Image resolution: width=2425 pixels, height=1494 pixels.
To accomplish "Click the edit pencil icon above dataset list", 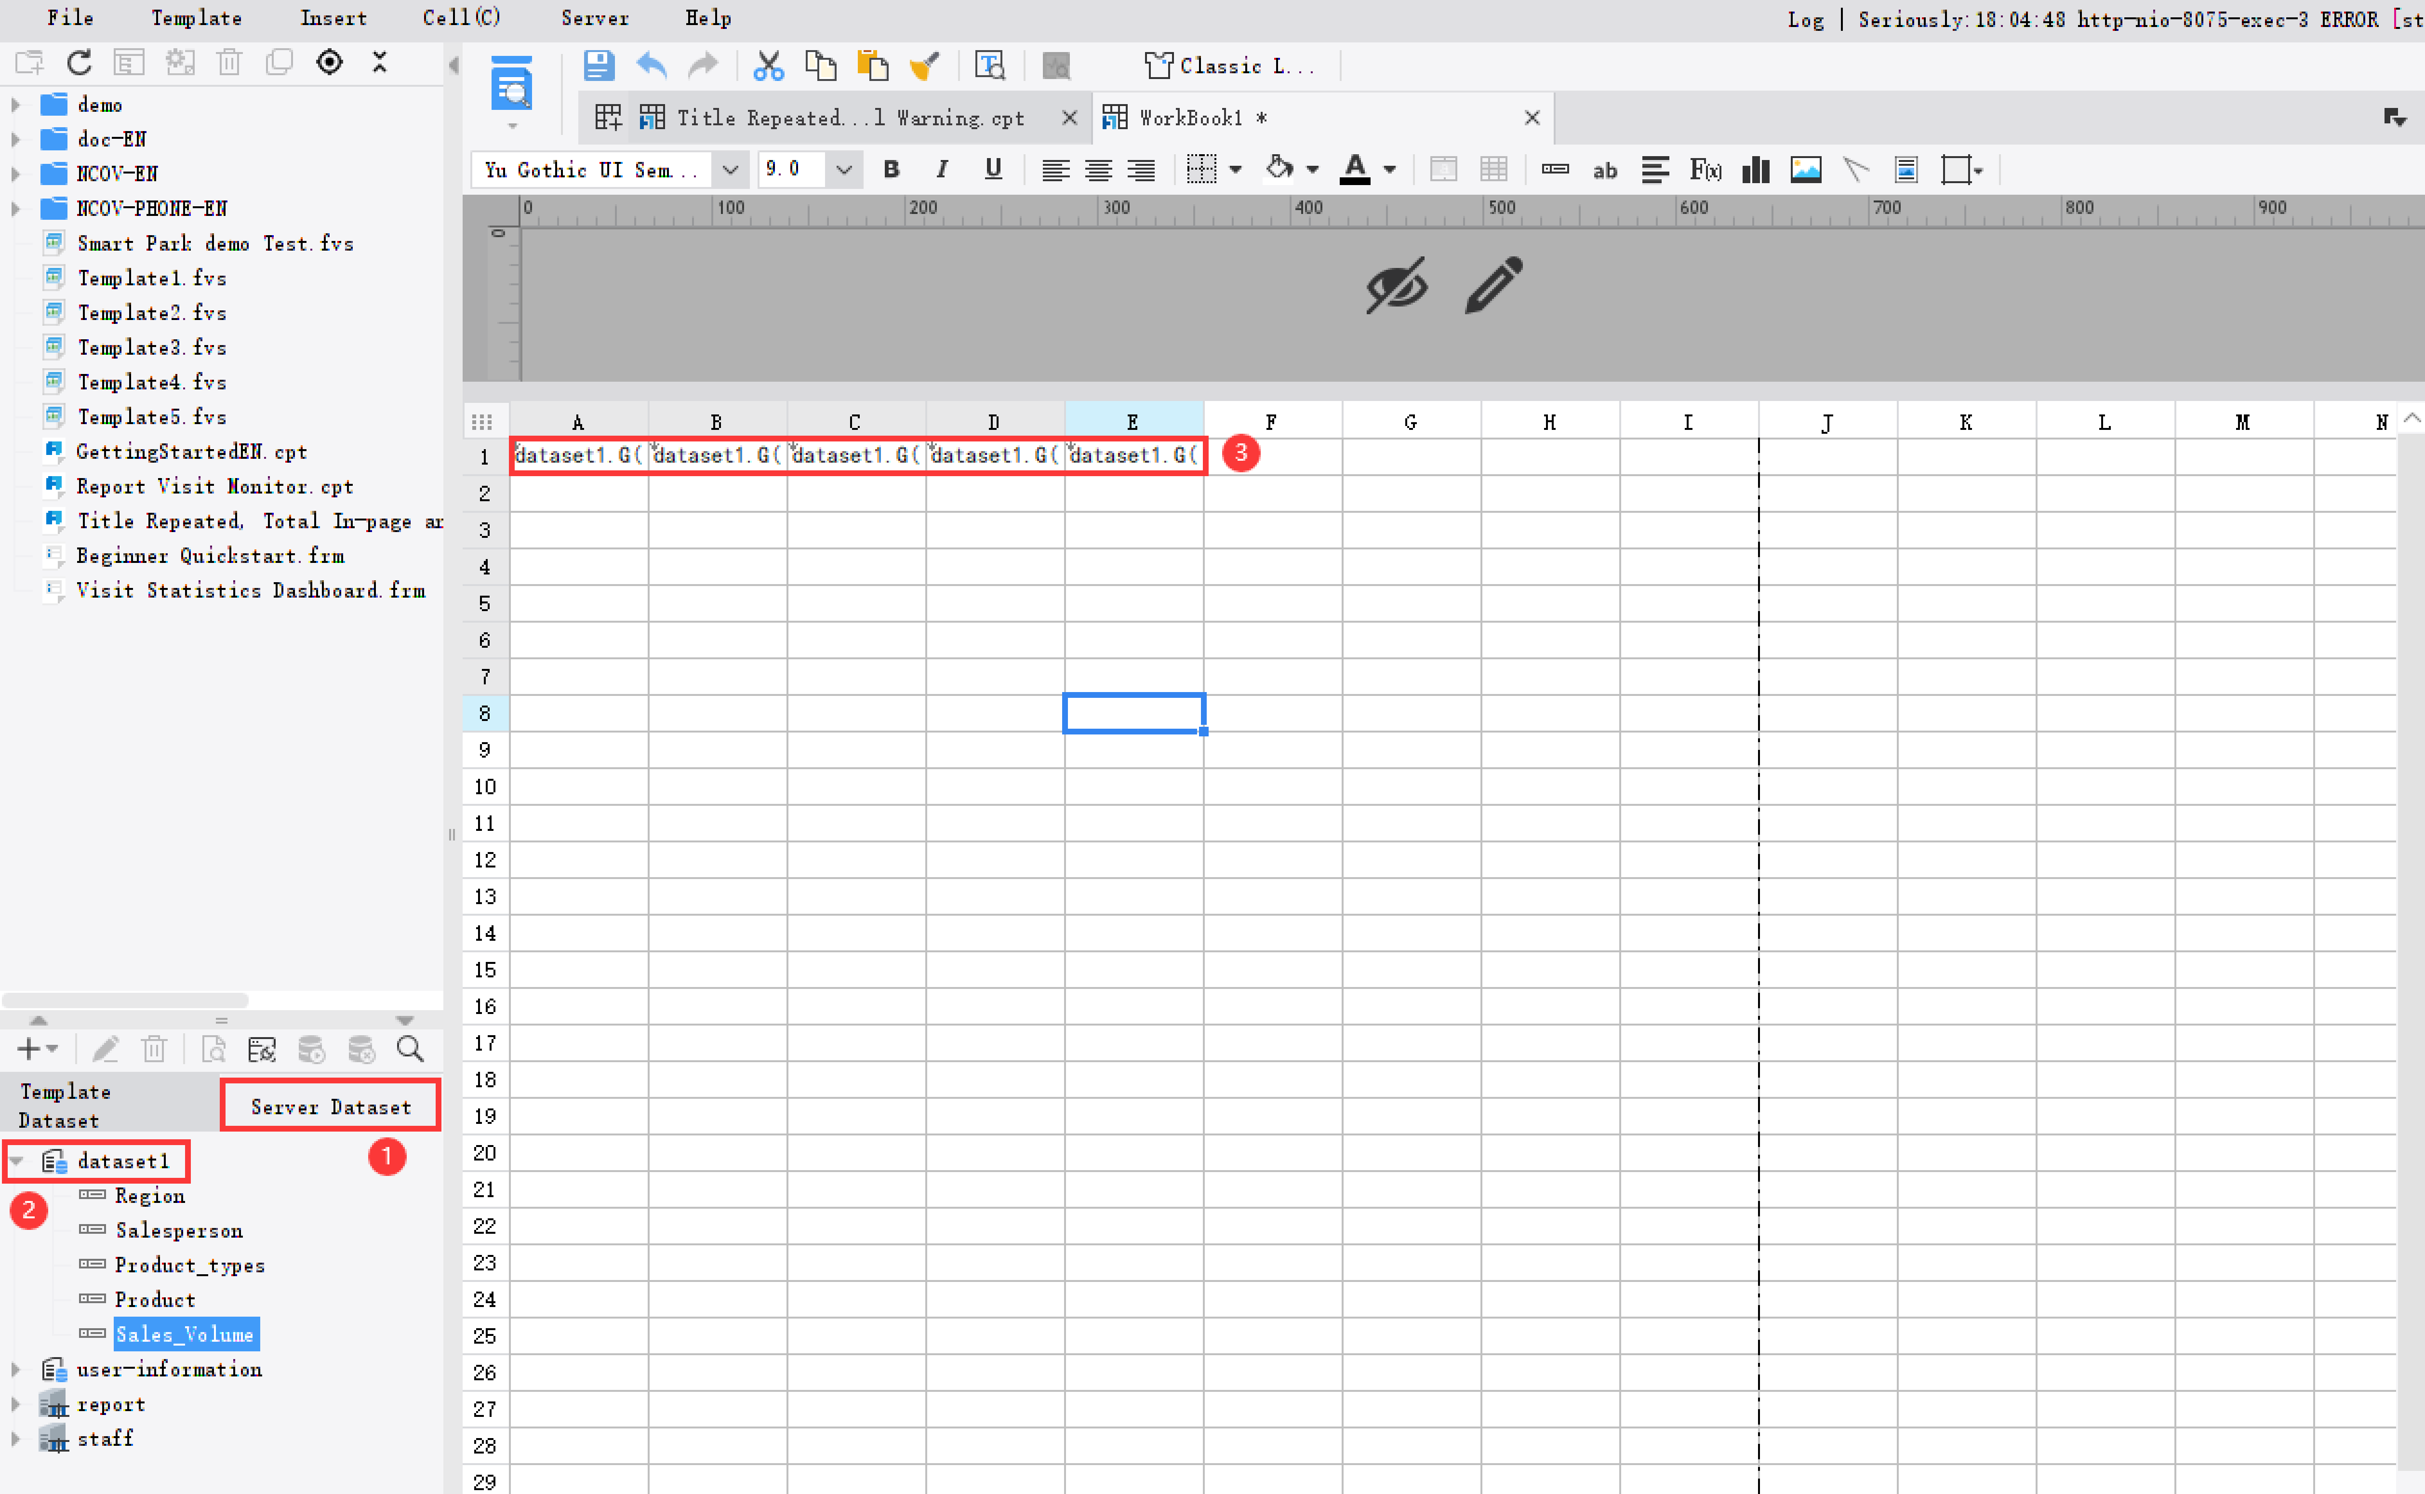I will pyautogui.click(x=106, y=1049).
